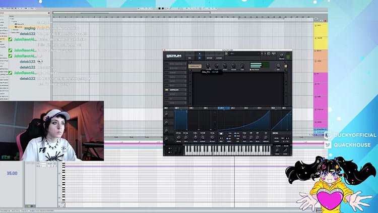
Task: Click the compressor Threshold knob
Action: (x=208, y=66)
